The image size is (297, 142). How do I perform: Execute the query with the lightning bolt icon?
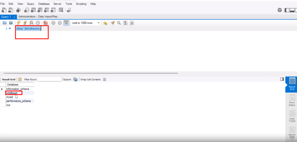pos(19,23)
